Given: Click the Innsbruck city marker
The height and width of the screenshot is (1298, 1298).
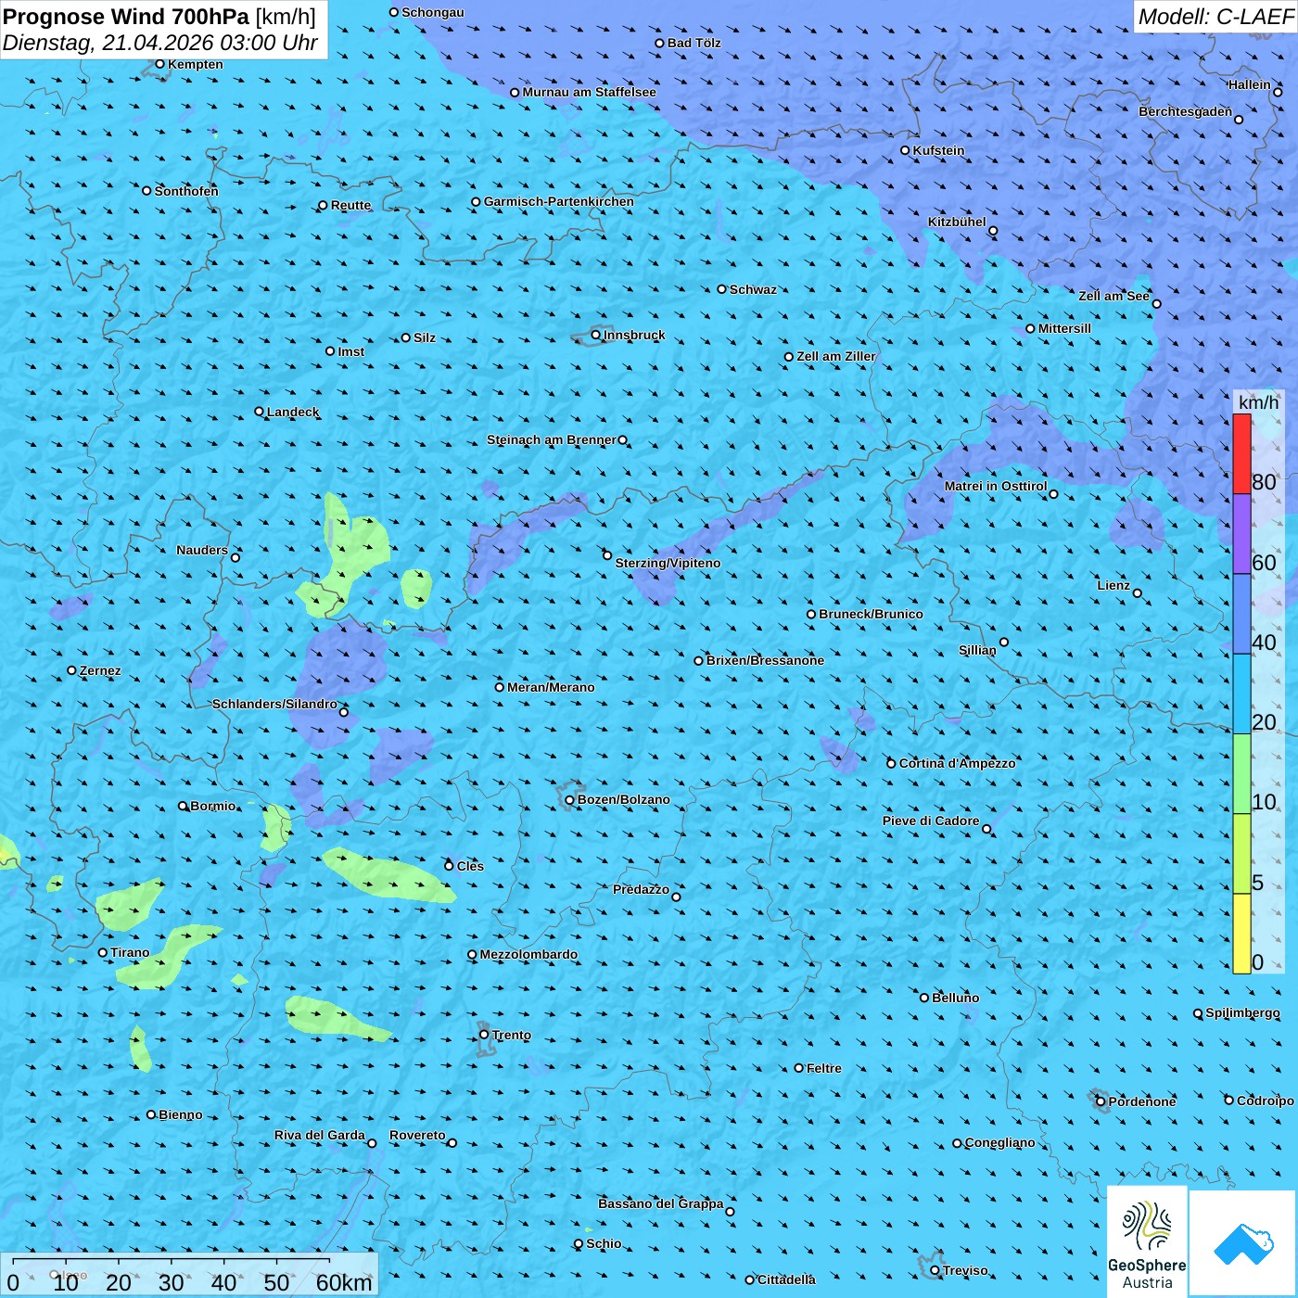Looking at the screenshot, I should pos(596,335).
